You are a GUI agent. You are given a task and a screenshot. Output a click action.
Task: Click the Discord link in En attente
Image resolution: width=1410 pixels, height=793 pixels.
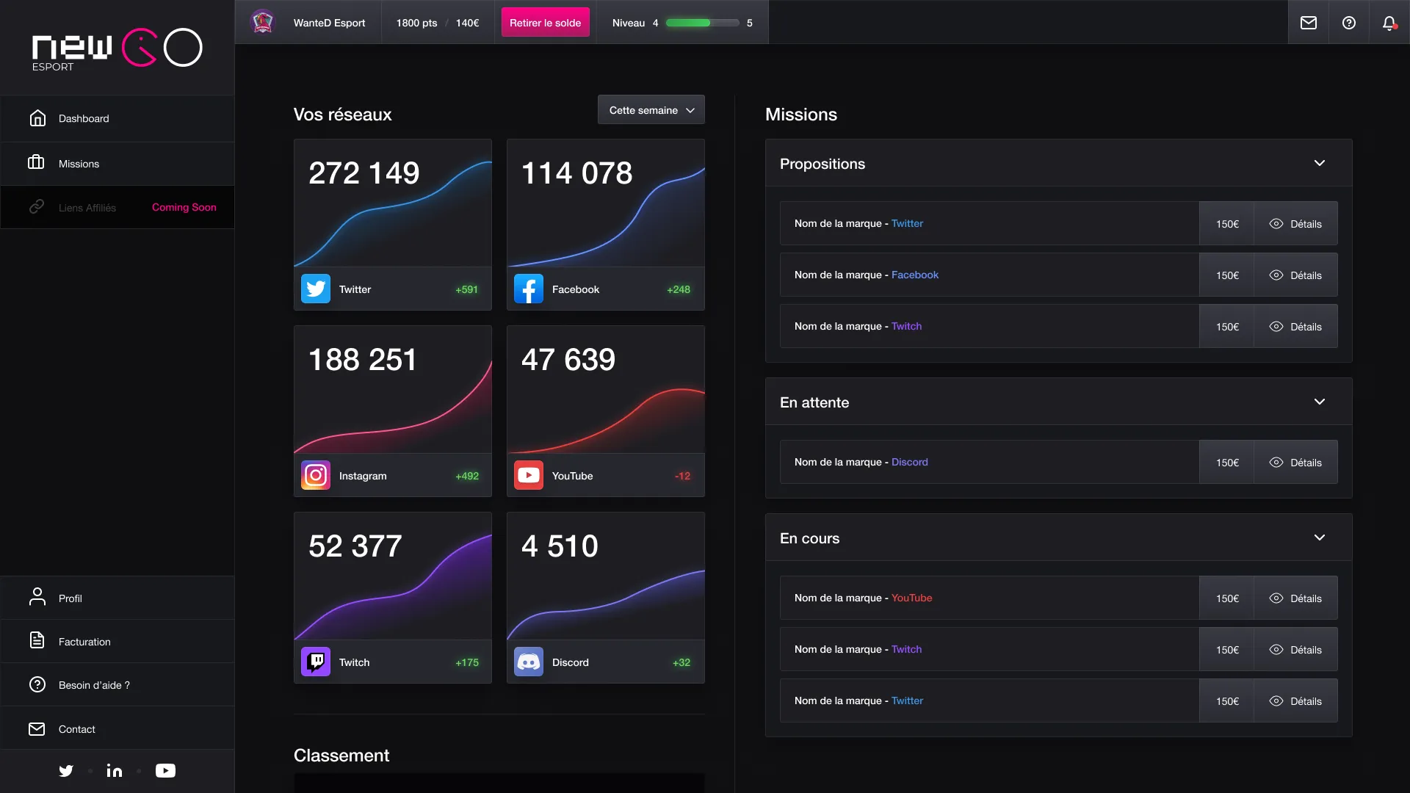pos(910,462)
